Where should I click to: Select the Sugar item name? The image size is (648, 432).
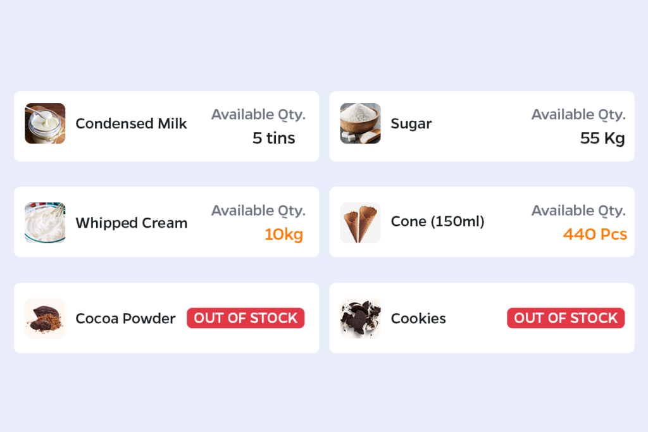[411, 123]
